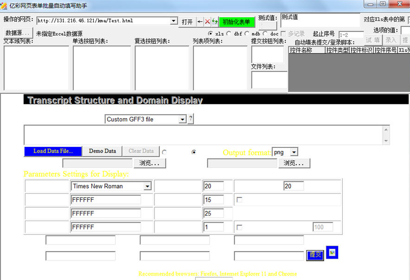Image resolution: width=410 pixels, height=280 pixels.
Task: Click the question mark help button
Action: tap(191, 118)
